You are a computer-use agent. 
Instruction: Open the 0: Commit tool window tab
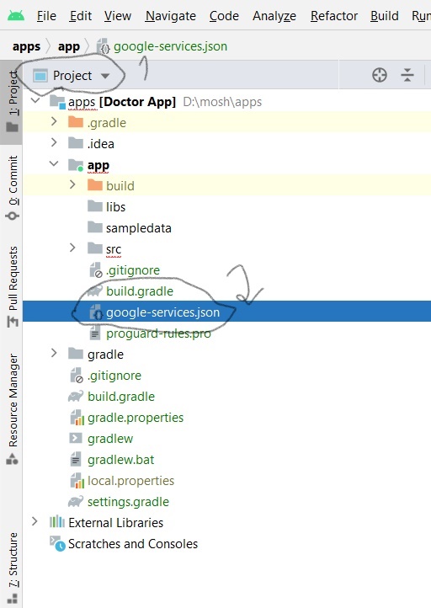click(x=12, y=188)
